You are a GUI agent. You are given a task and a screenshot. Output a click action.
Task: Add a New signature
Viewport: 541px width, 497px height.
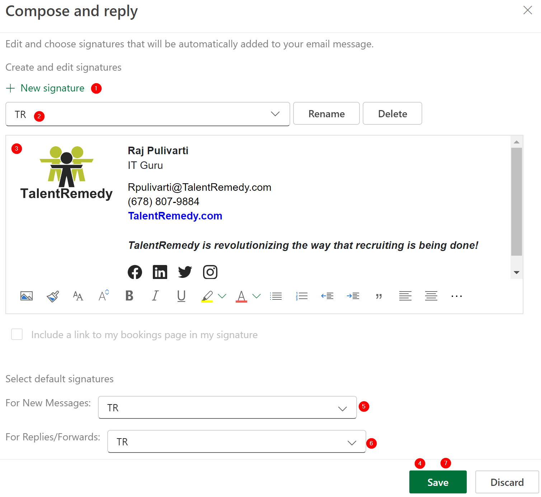(x=45, y=88)
